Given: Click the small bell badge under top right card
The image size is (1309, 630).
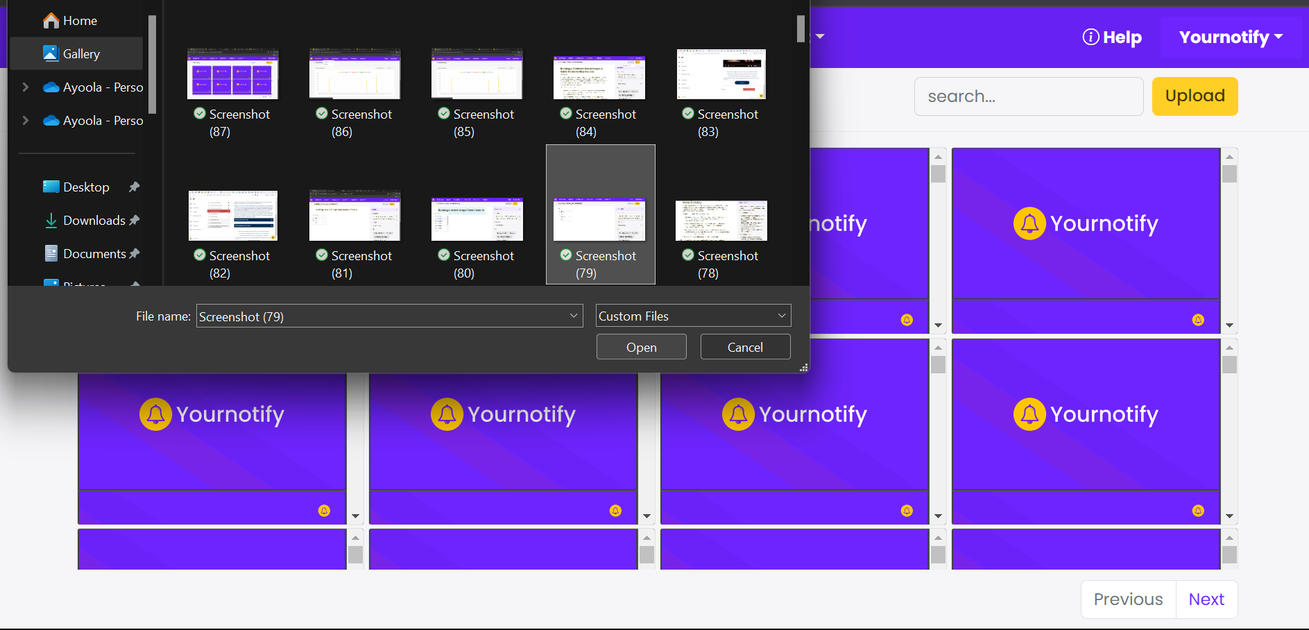Looking at the screenshot, I should point(1198,320).
